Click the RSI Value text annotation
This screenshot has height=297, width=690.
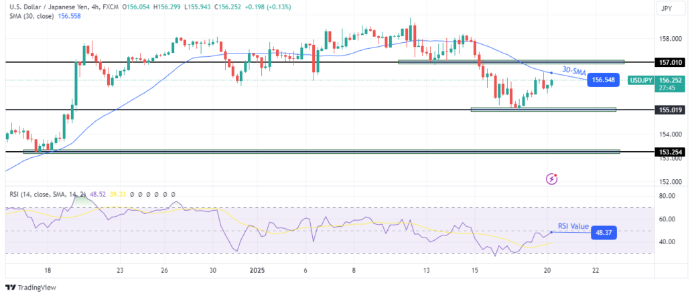tap(573, 226)
